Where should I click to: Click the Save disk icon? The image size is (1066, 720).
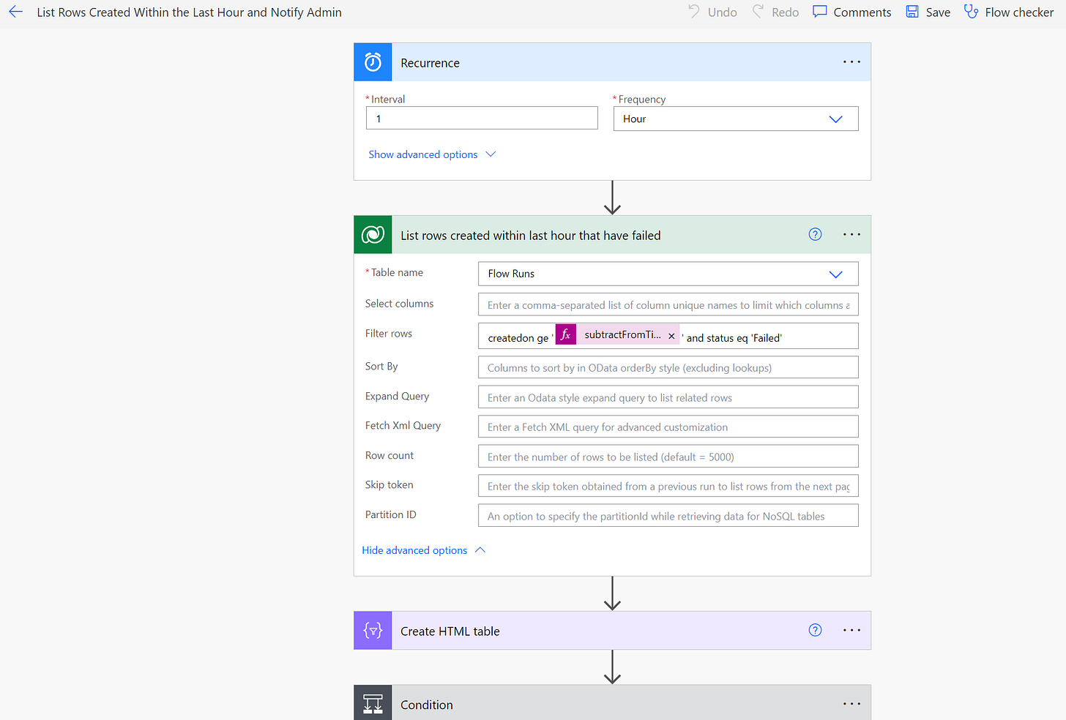pos(912,12)
